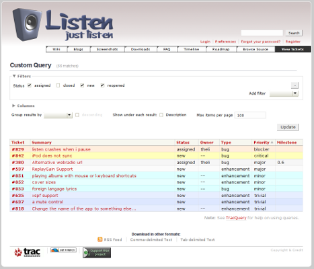Image resolution: width=314 pixels, height=269 pixels.
Task: Click the Max items per page field
Action: [x=250, y=115]
